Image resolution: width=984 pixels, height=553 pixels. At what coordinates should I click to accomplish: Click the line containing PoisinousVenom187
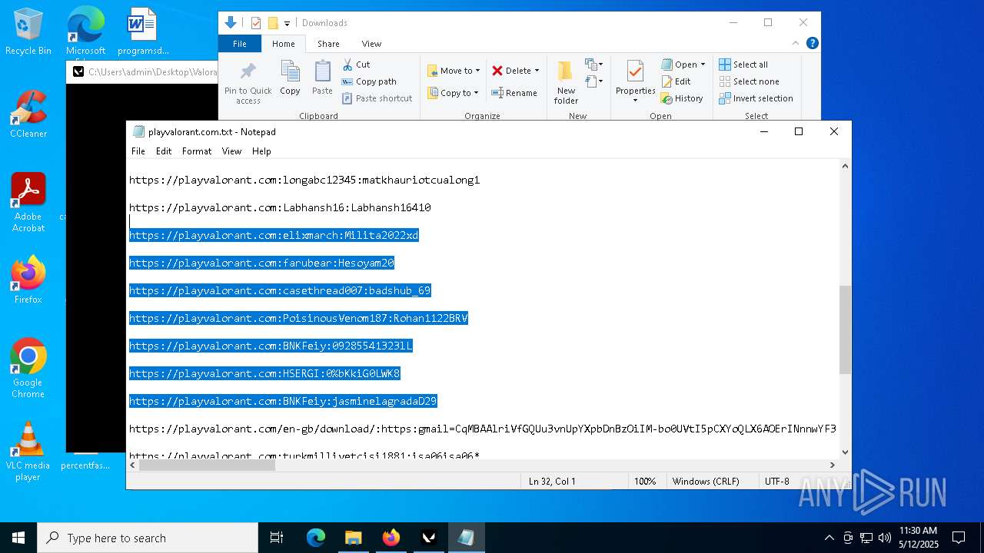pos(298,318)
